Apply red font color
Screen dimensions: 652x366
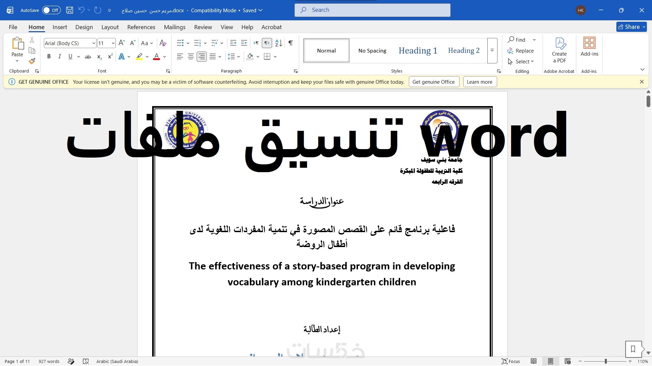[x=157, y=57]
